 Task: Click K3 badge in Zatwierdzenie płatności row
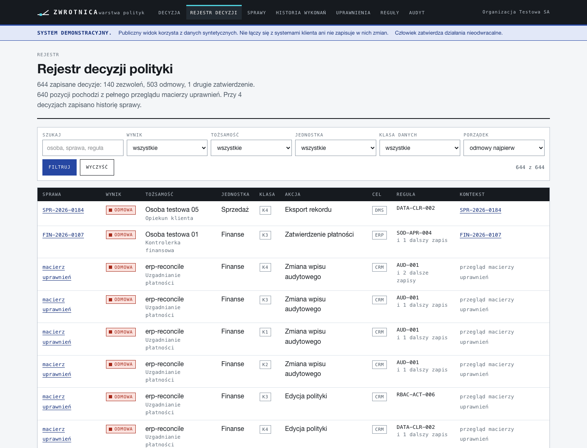coord(265,235)
